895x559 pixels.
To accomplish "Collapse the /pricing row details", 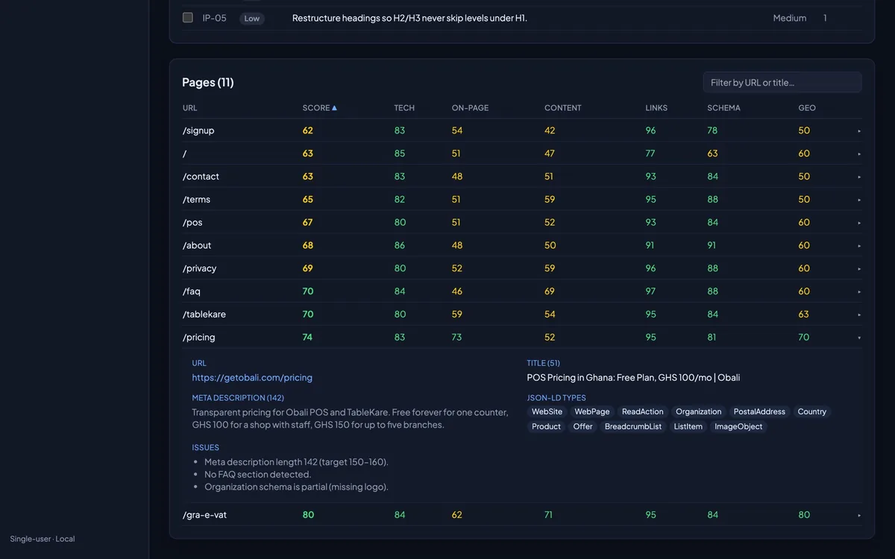I will (x=859, y=338).
